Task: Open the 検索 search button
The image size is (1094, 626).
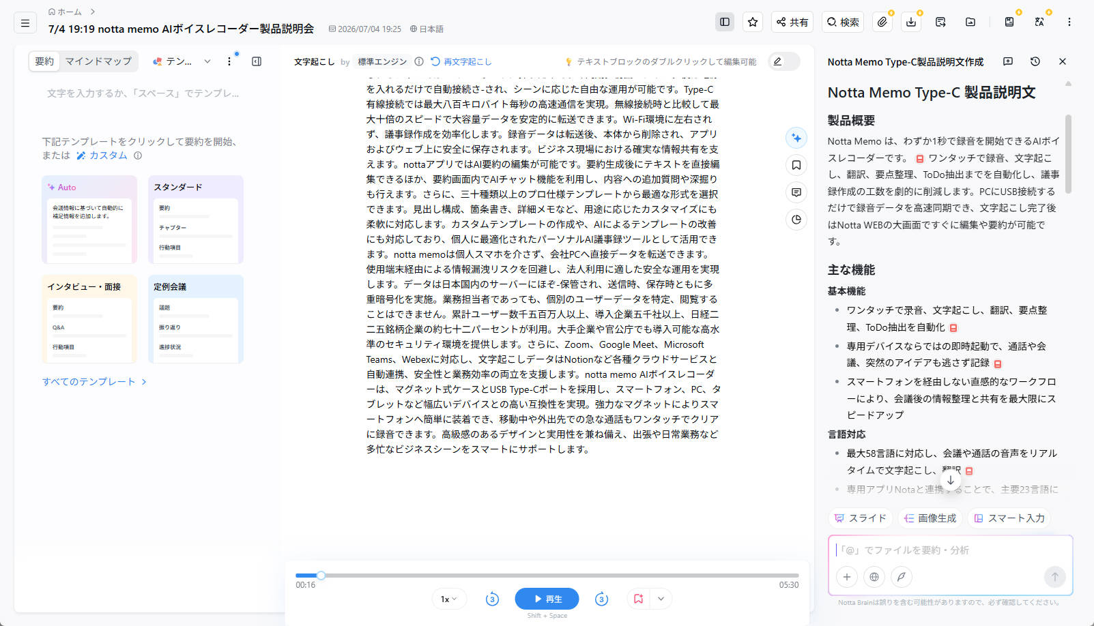Action: click(843, 22)
